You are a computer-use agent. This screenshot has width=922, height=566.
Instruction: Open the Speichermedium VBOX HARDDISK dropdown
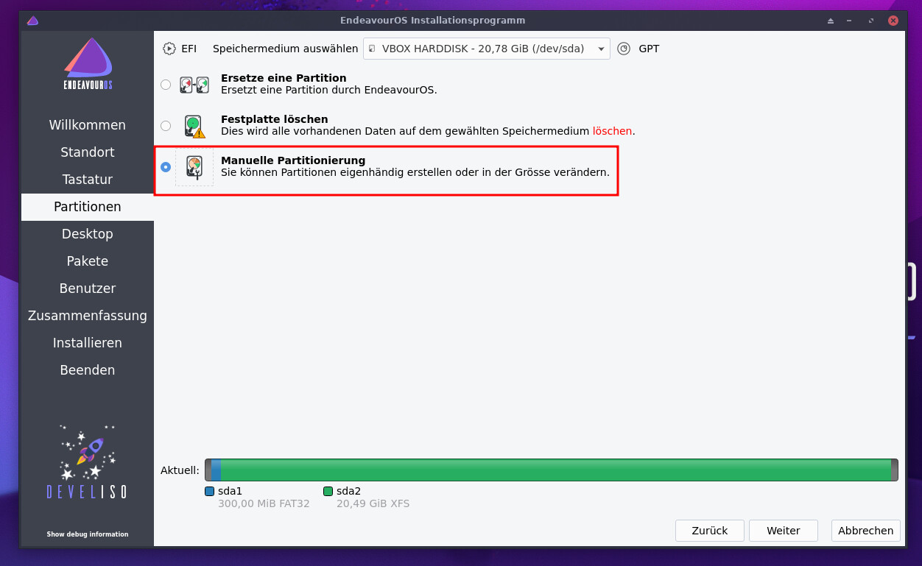[487, 49]
